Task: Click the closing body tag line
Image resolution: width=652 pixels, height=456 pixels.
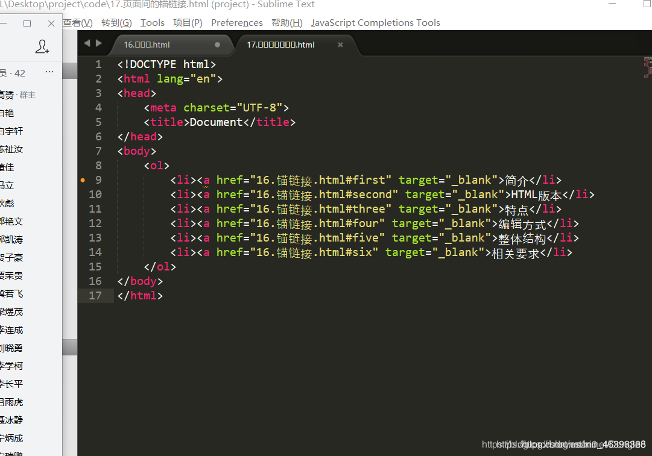Action: [x=140, y=281]
